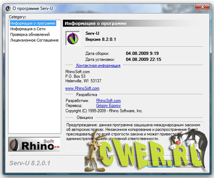The image size is (214, 178).
Task: Click the Serv-U 8.2.0.1 footer label
Action: 30,163
